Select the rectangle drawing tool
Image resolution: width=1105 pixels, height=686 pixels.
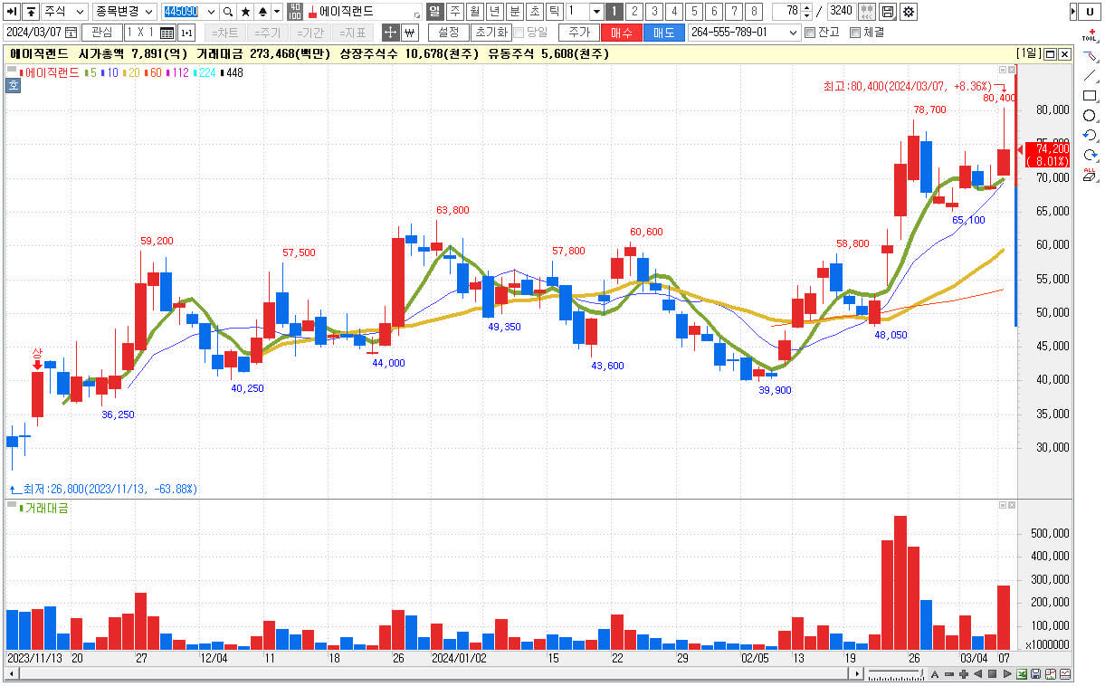coord(1090,96)
